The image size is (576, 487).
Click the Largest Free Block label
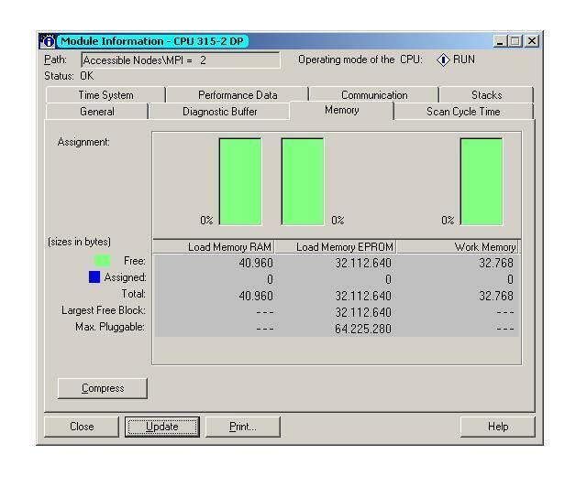click(104, 310)
